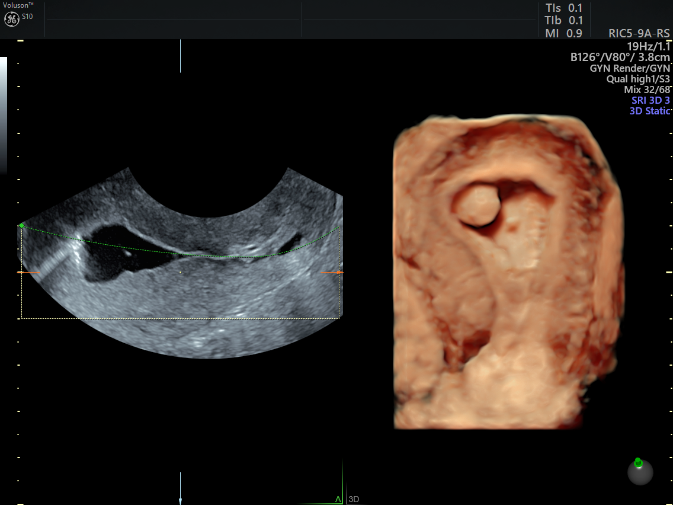Click the 'Mix 32/68' setting text

(647, 90)
